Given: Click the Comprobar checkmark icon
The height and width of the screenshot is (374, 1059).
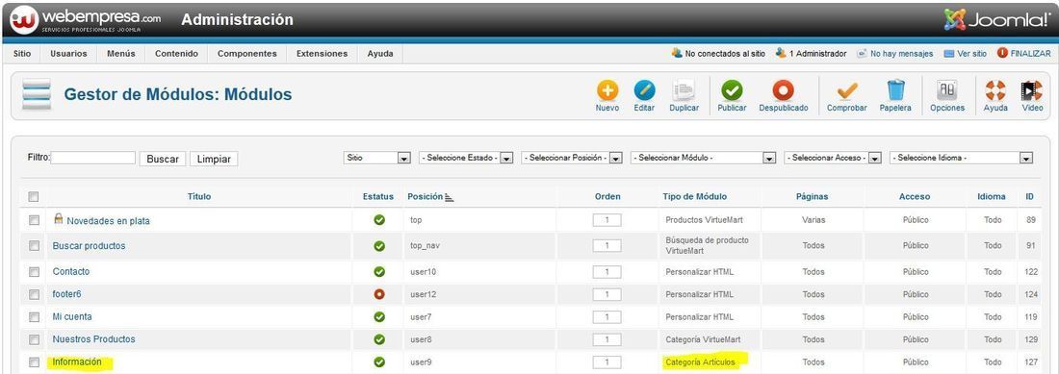Looking at the screenshot, I should coord(847,91).
